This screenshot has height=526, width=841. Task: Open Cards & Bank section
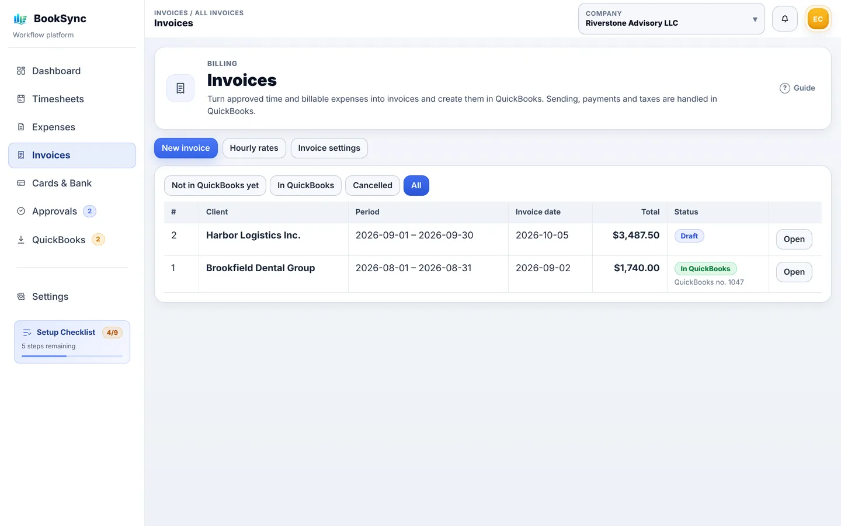click(72, 183)
